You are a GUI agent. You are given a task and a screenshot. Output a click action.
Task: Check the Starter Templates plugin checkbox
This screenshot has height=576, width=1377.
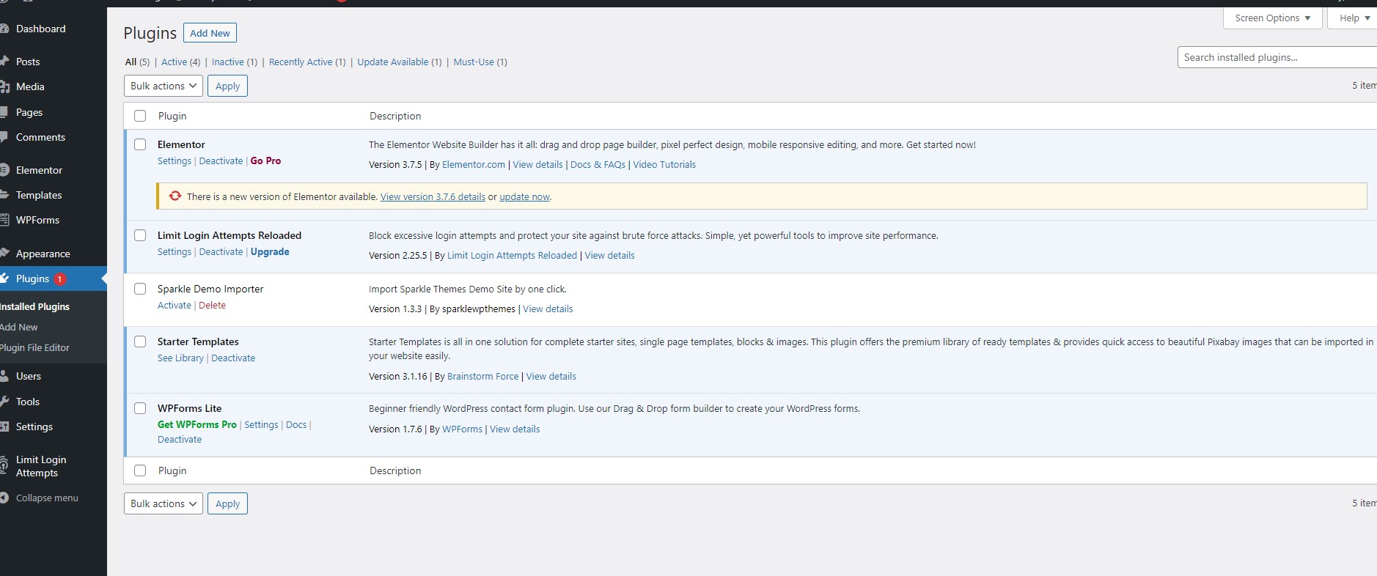pyautogui.click(x=140, y=341)
